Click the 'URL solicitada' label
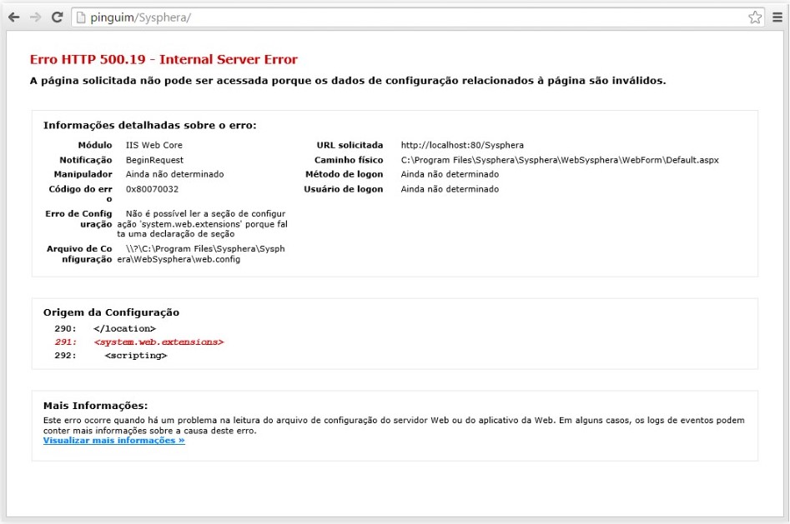Viewport: 790px width, 524px height. pos(350,146)
